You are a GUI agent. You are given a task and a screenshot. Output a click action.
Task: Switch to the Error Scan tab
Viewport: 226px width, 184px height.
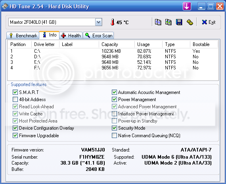(x=98, y=35)
